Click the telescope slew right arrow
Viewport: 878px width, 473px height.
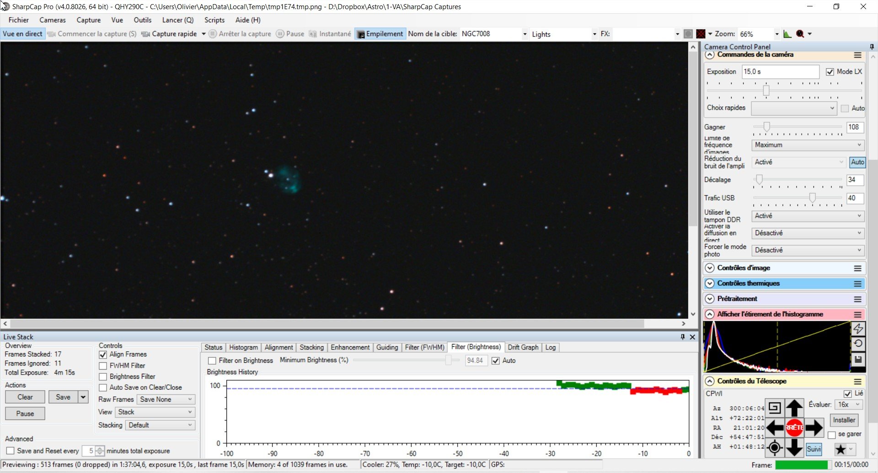pos(814,428)
